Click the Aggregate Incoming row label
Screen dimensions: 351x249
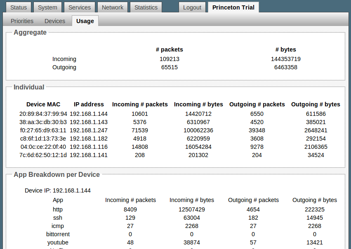coord(64,59)
